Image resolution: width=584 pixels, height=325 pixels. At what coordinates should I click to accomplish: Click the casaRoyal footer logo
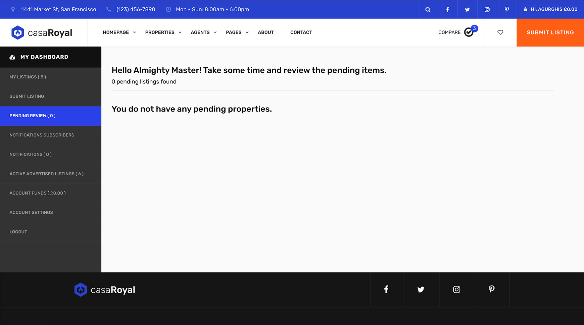pyautogui.click(x=105, y=290)
